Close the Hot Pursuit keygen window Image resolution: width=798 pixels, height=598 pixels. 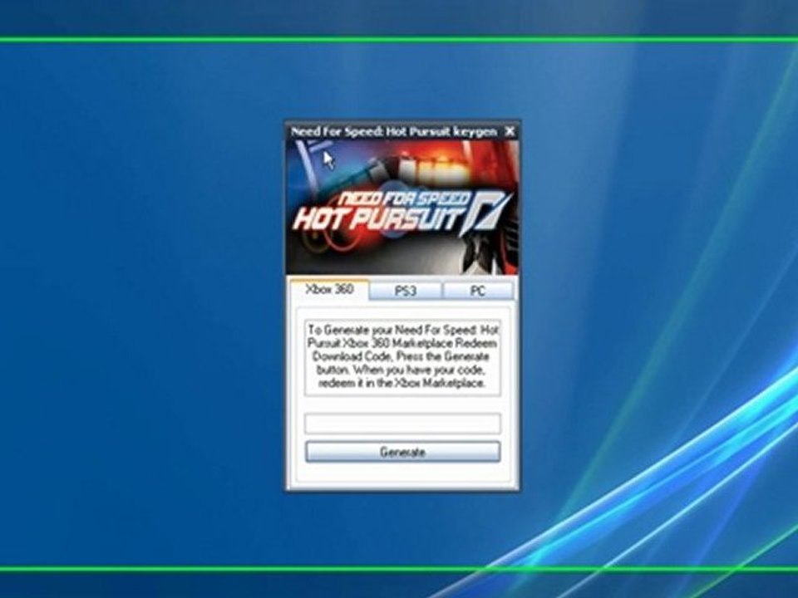(x=510, y=132)
